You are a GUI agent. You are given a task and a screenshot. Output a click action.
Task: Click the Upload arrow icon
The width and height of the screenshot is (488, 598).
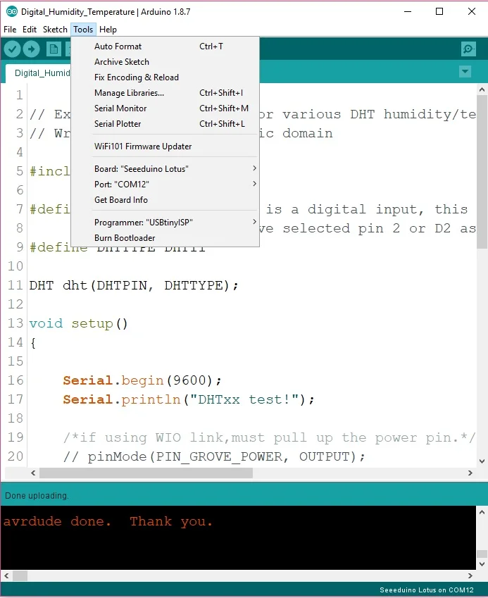click(31, 49)
